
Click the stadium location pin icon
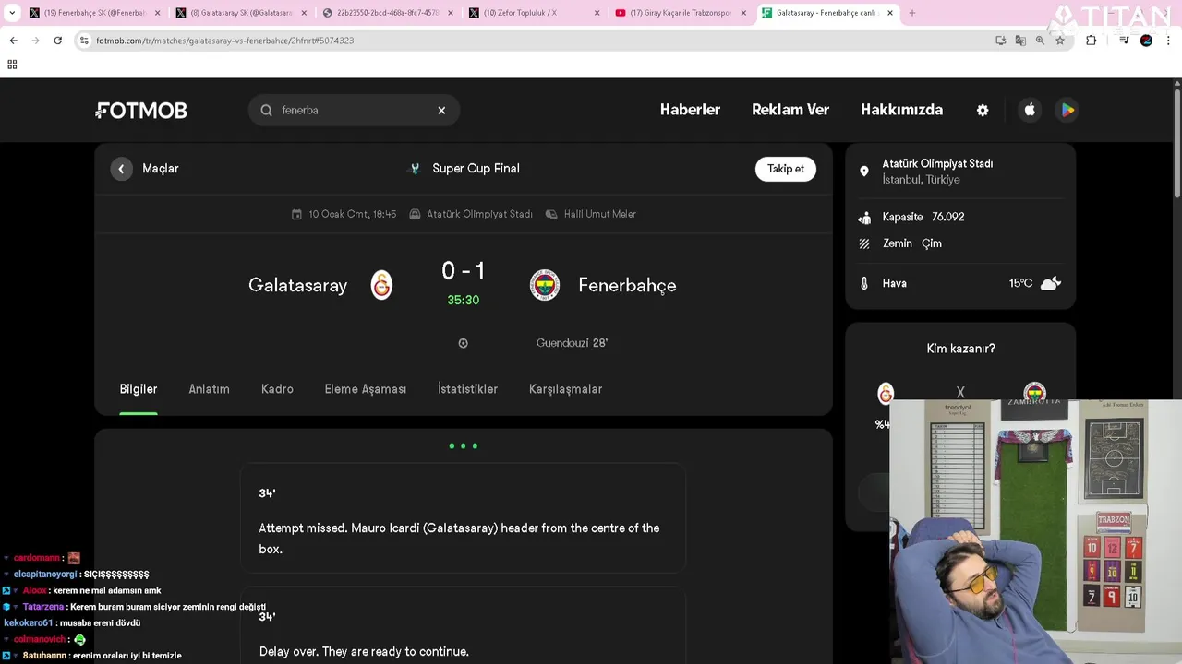click(x=864, y=172)
